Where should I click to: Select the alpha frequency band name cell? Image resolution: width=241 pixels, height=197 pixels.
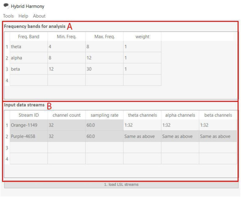(29, 58)
